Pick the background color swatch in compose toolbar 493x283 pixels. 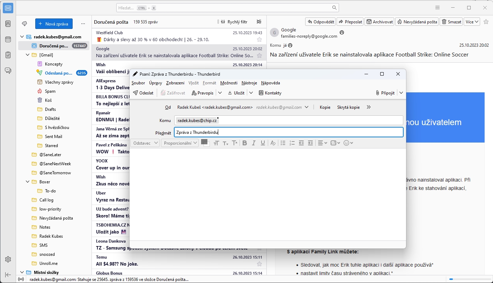click(208, 145)
